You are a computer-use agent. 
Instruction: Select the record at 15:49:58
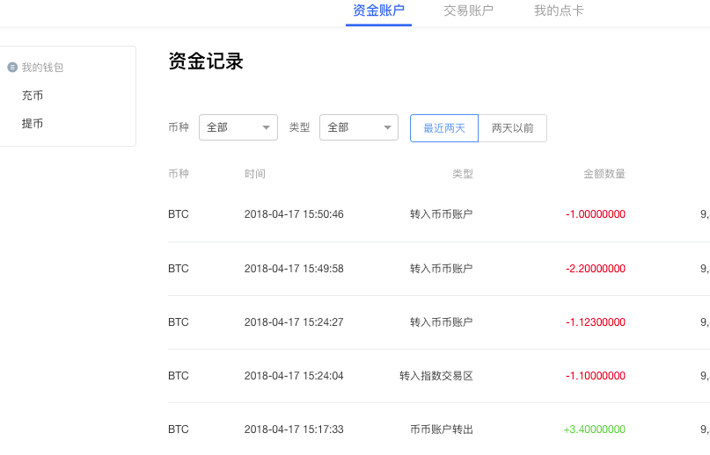(294, 269)
